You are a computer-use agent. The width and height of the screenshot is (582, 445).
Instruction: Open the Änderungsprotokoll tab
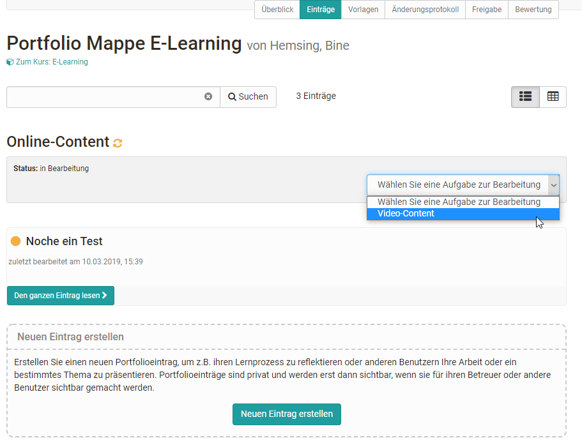point(425,10)
